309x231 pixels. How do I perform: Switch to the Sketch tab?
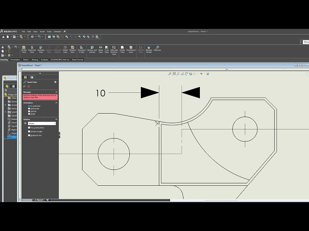(26, 60)
